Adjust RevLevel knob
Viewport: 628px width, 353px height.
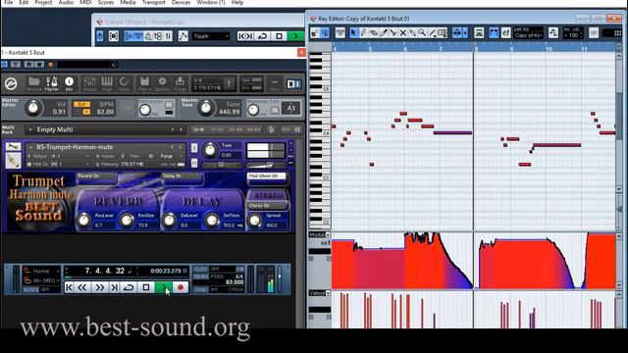83,220
